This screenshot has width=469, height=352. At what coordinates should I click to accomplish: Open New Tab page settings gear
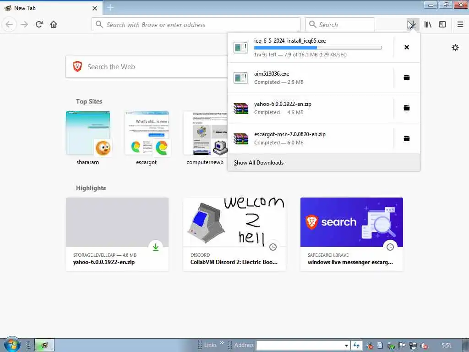click(455, 48)
